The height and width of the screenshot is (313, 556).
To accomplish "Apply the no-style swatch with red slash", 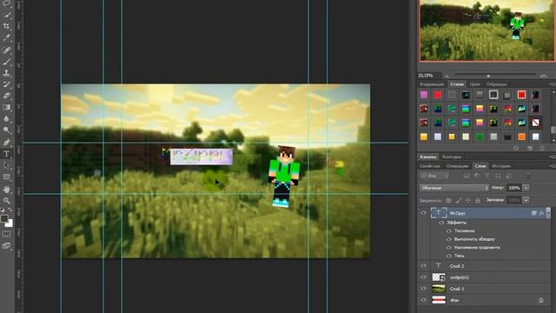I will pyautogui.click(x=535, y=123).
